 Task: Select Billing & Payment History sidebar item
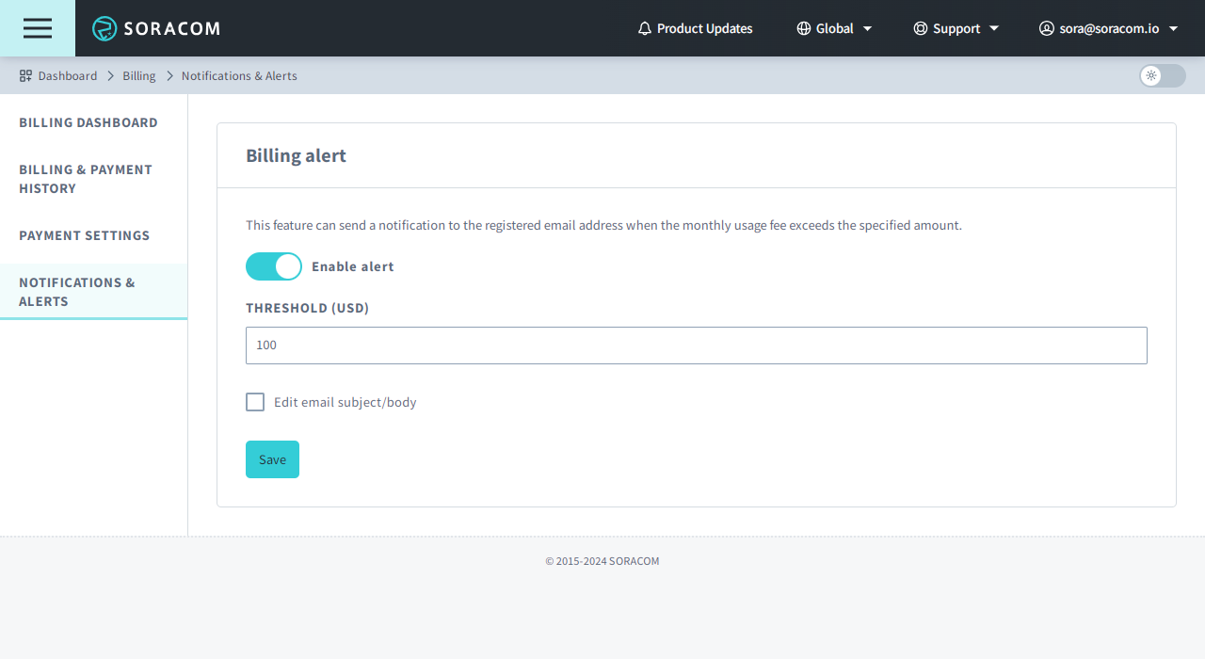coord(85,179)
